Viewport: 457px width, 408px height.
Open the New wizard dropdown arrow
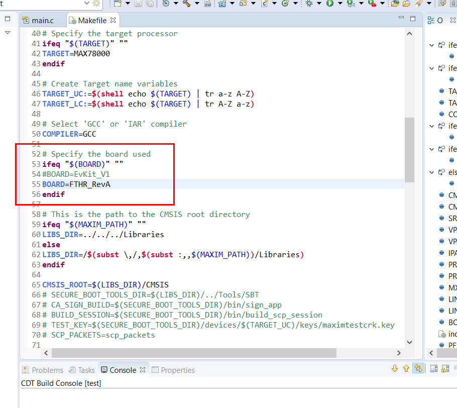pyautogui.click(x=128, y=4)
